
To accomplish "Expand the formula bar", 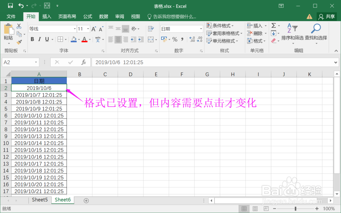I will coord(336,63).
